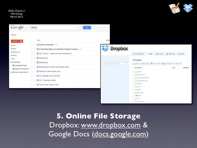
Task: Click the New folder toolbar button
Action: click(145, 63)
